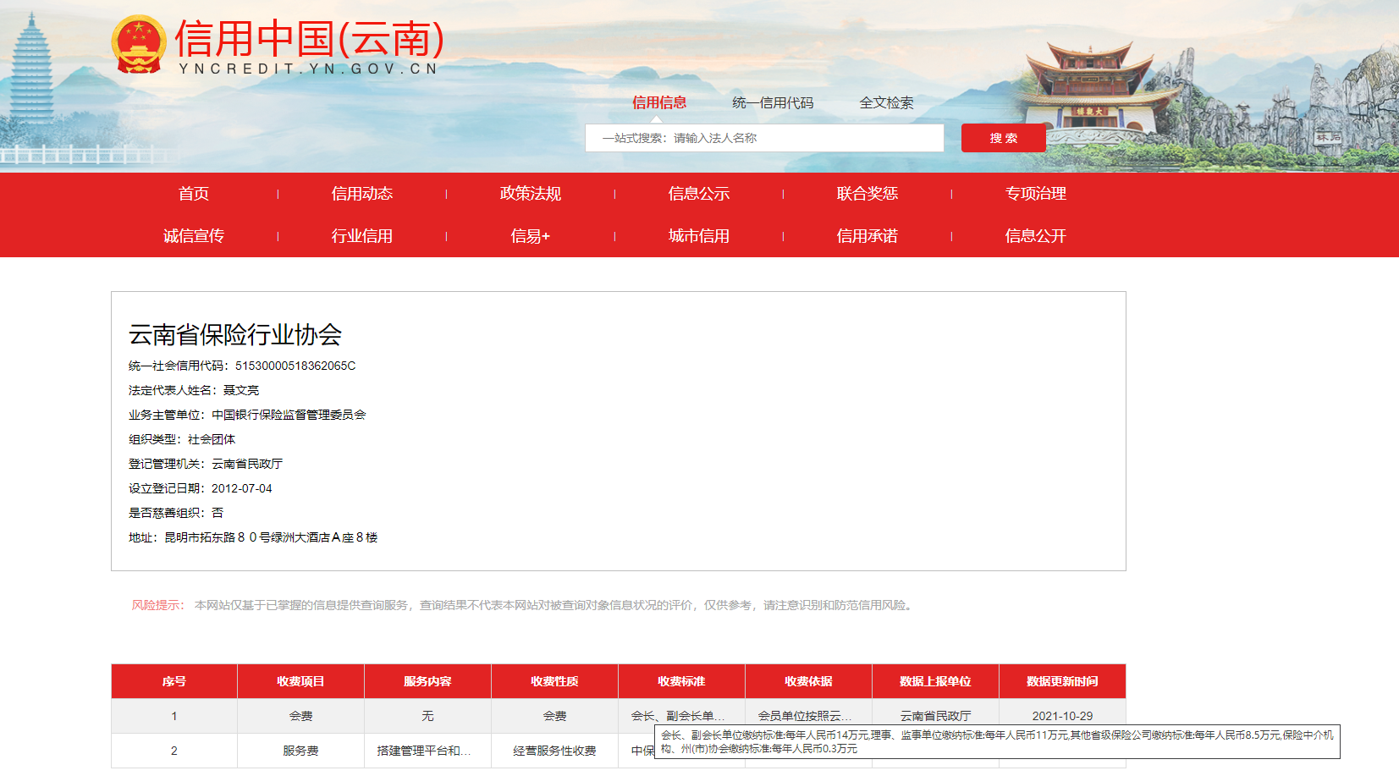The image size is (1399, 776).
Task: Click the 服务内容 column header
Action: coord(427,681)
